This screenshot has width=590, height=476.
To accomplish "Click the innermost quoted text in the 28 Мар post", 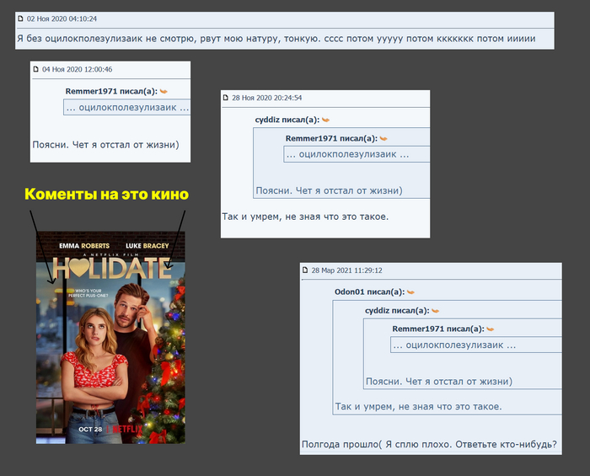I will click(460, 345).
